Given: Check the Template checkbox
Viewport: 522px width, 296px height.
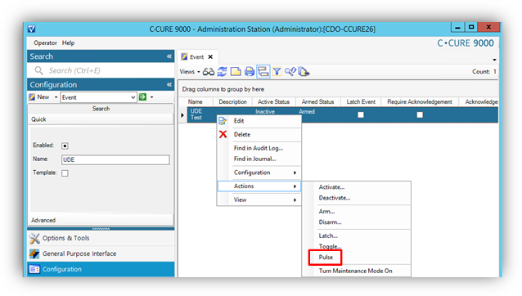Looking at the screenshot, I should [x=65, y=173].
